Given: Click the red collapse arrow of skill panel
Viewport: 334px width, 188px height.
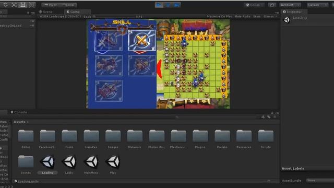Looking at the screenshot, I should 159,69.
